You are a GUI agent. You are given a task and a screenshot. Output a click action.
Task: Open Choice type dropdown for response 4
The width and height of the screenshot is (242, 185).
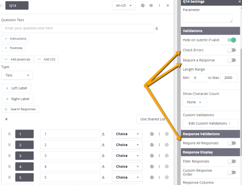point(127,167)
